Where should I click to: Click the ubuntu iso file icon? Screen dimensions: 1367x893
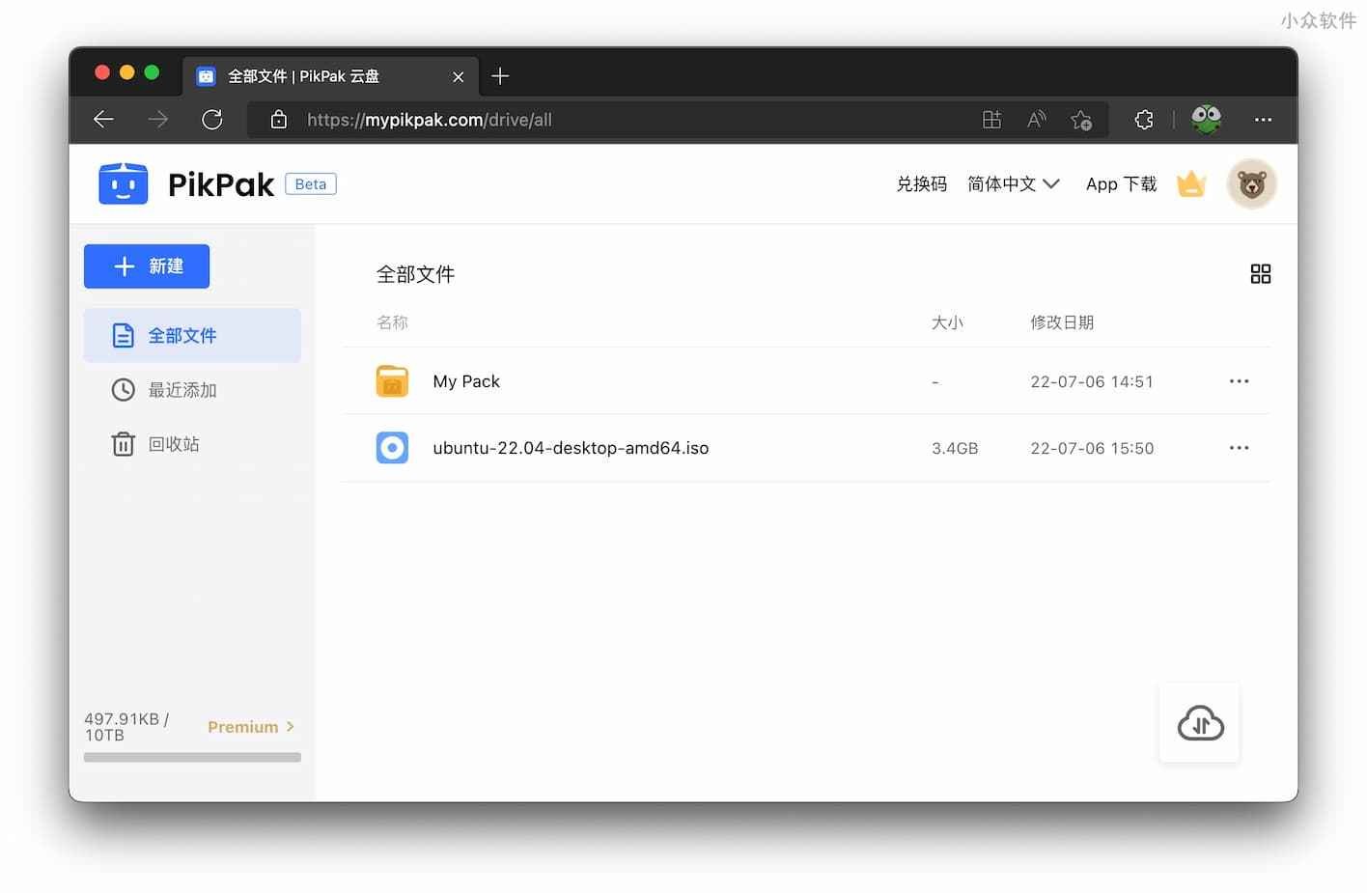tap(392, 448)
